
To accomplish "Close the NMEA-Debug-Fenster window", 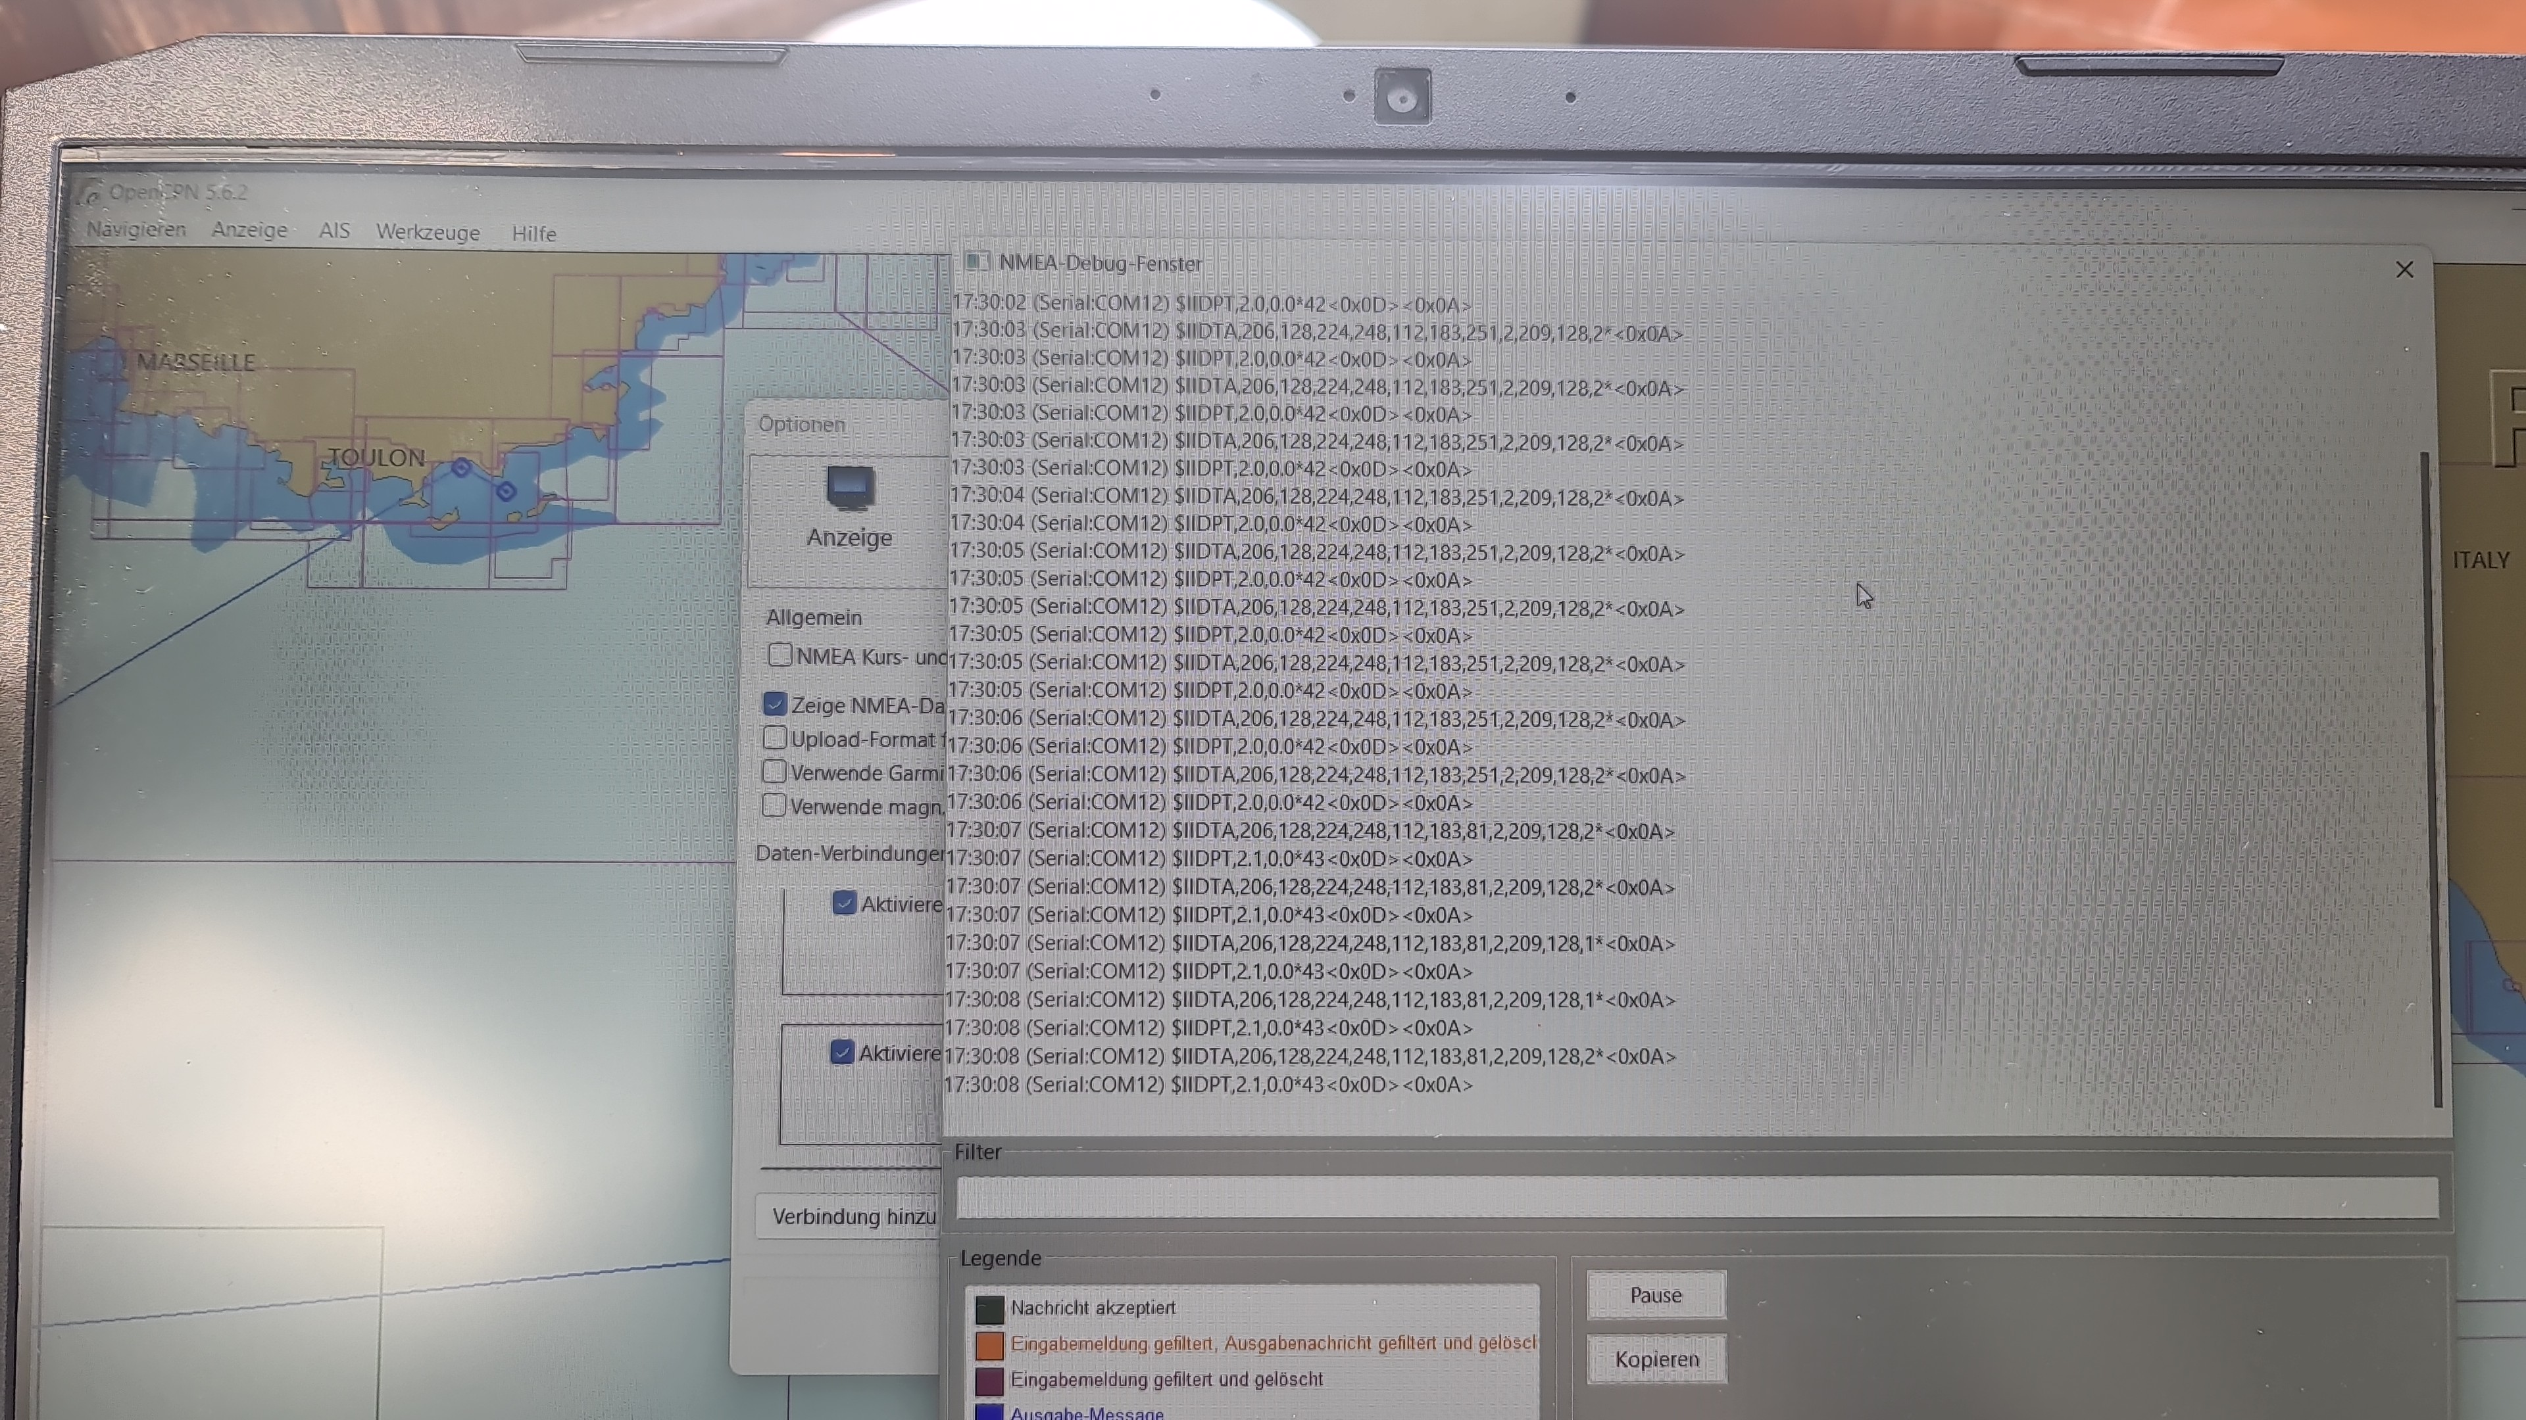I will [x=2404, y=270].
